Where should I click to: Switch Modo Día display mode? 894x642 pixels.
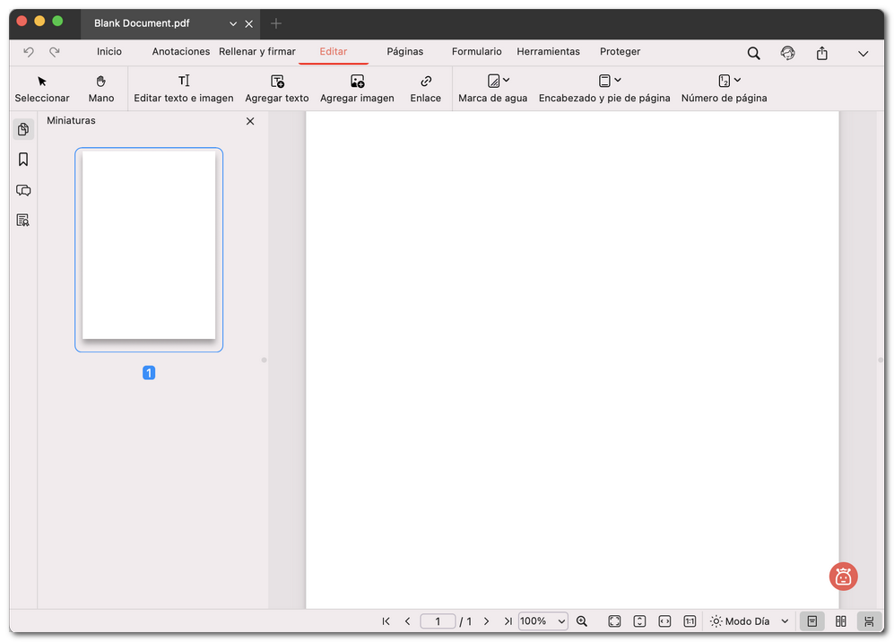pyautogui.click(x=746, y=620)
